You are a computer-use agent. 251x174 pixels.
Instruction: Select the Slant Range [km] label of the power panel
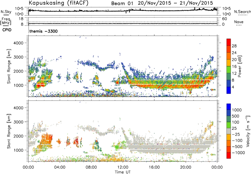pyautogui.click(x=9, y=66)
